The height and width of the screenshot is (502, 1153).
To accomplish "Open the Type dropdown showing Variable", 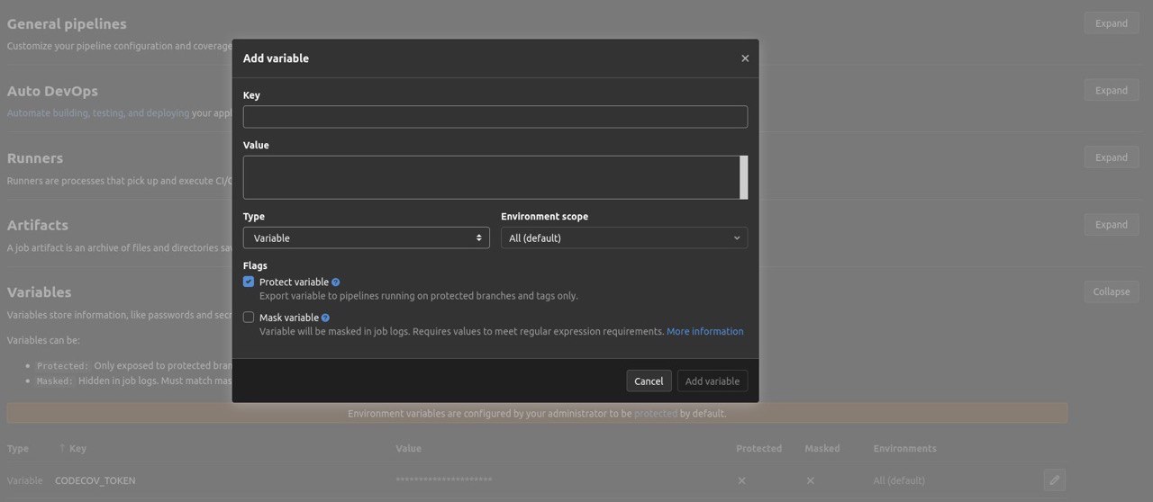I will 367,238.
